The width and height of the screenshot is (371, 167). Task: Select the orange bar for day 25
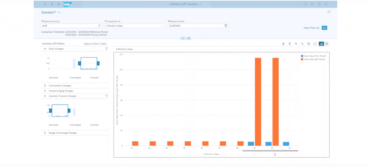click(x=188, y=144)
